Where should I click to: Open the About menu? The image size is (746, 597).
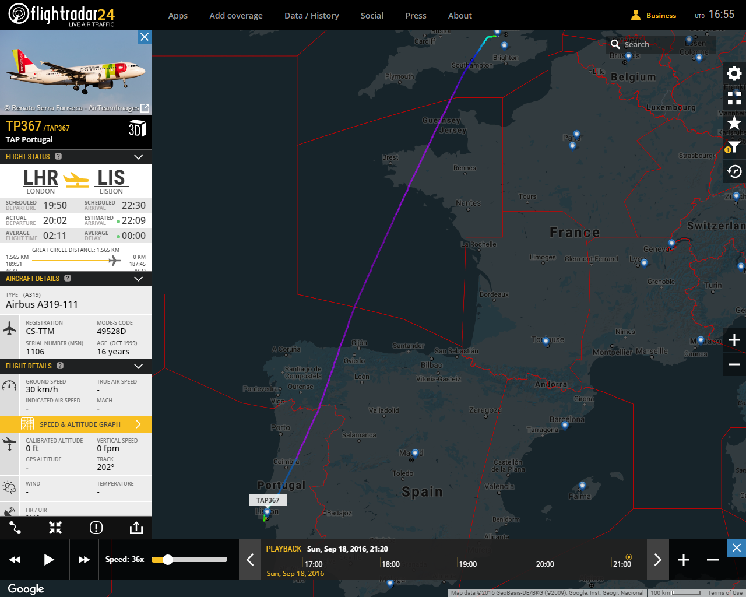[460, 16]
